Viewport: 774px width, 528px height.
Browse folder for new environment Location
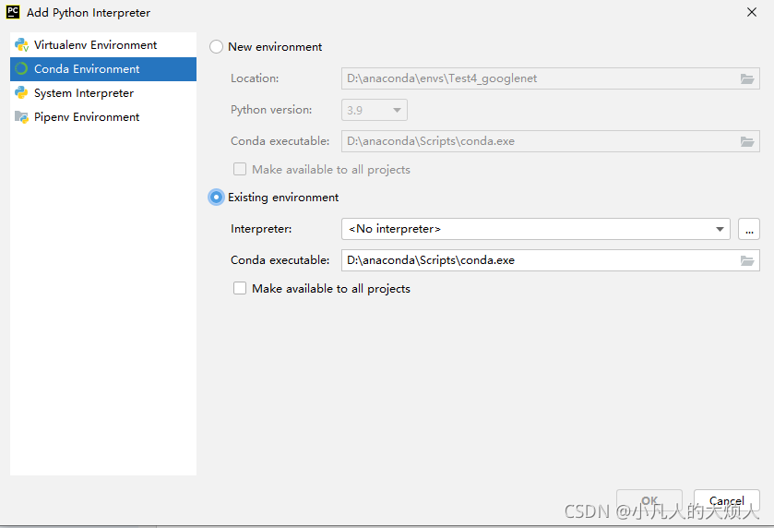747,79
